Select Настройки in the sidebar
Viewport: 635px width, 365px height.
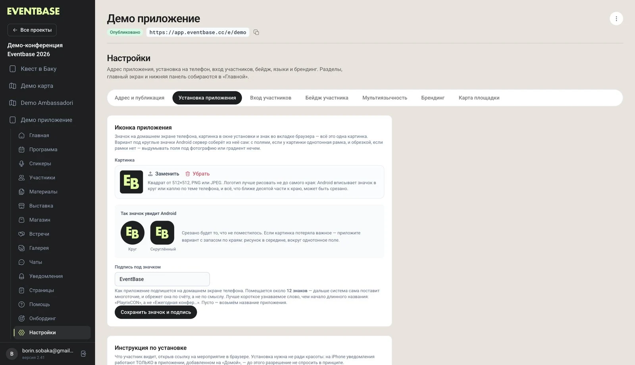click(x=52, y=333)
